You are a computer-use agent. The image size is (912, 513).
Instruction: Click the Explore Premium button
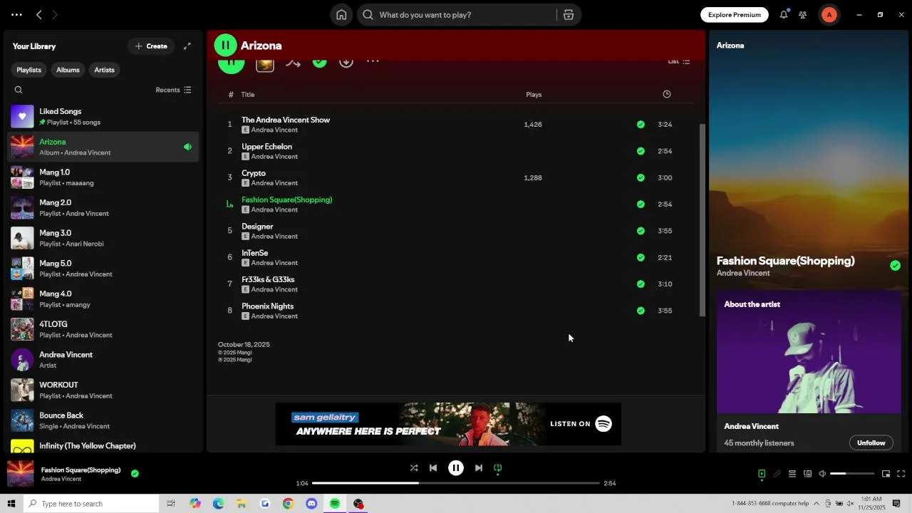click(x=734, y=14)
